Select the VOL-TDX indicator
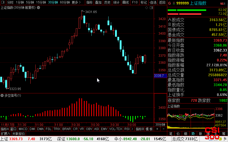Screen dimensions: 228x142 (x=116, y=129)
